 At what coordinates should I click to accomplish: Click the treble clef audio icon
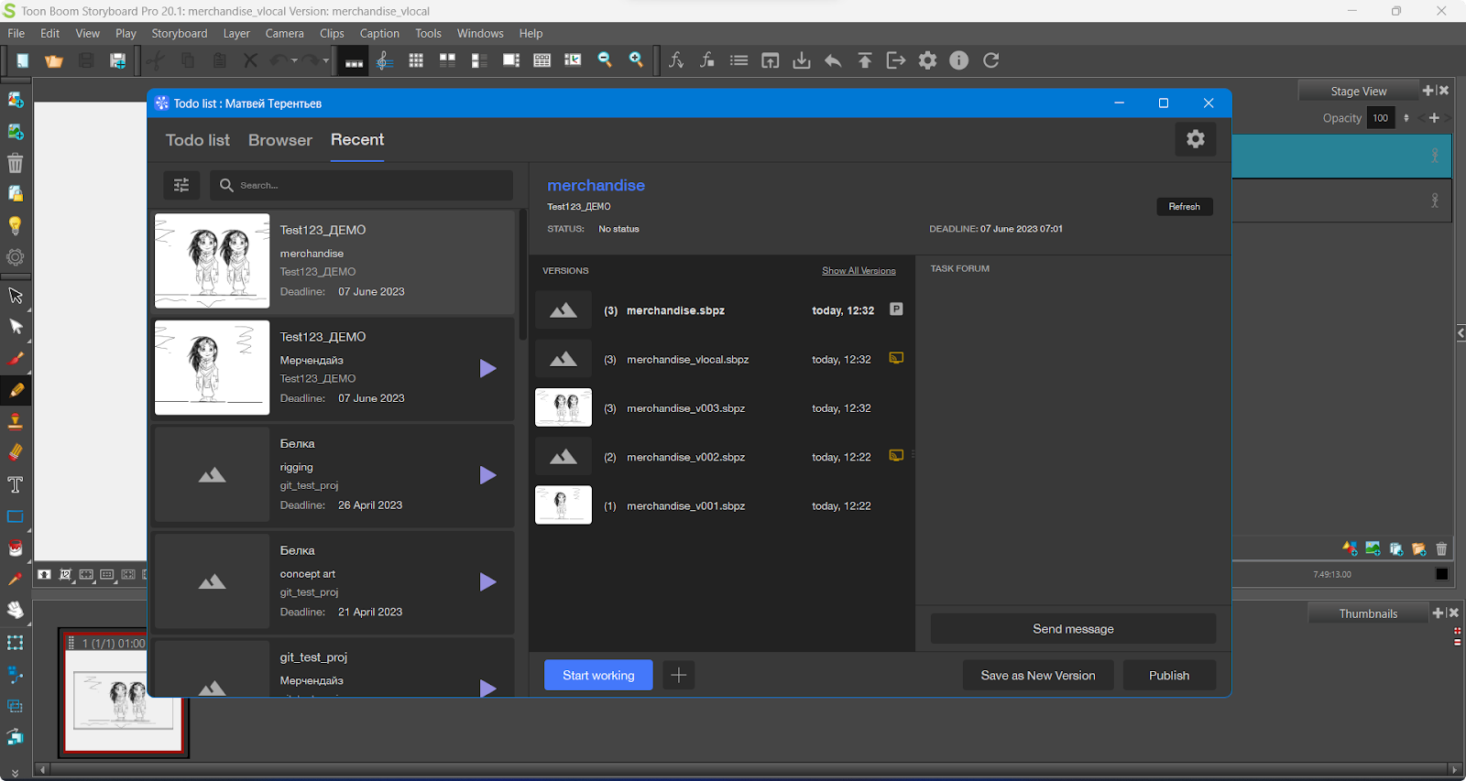[385, 60]
